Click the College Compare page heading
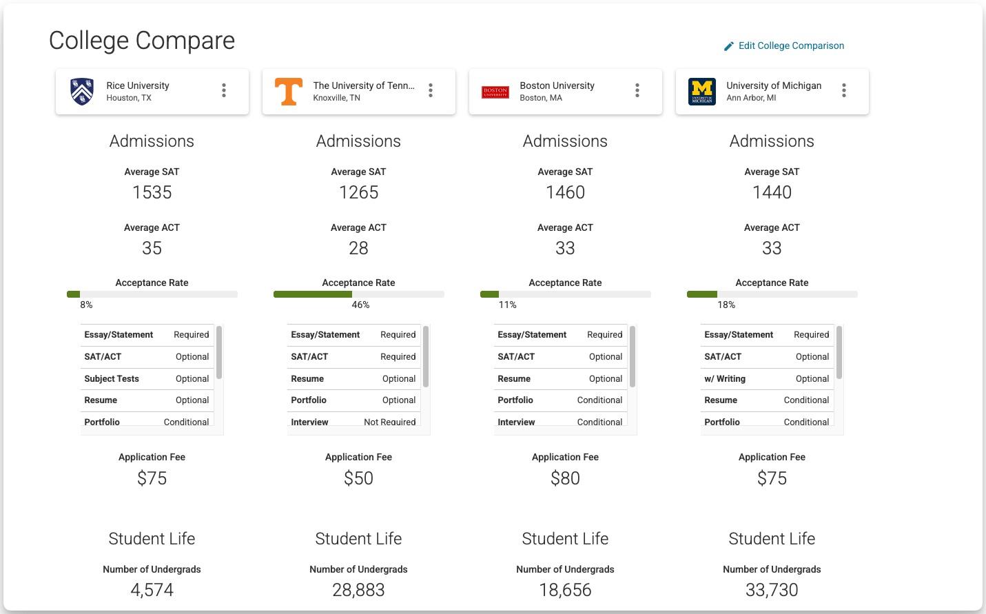Viewport: 986px width, 614px height. 142,41
